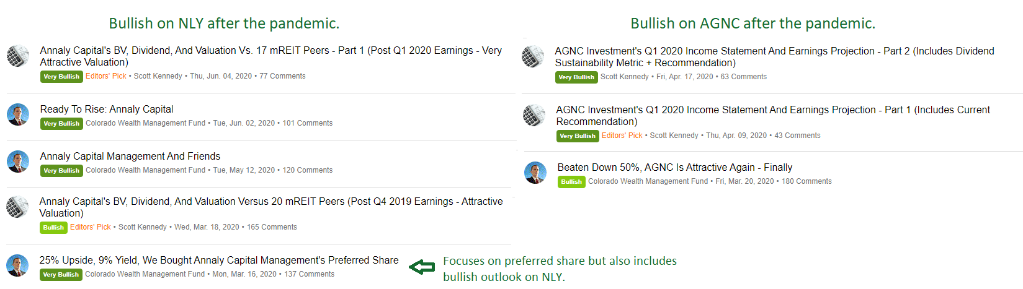Screen dimensions: 1023x289
Task: Click calculator avatar beside AGNC Q1 2020 Part 1 article
Action: click(x=534, y=115)
